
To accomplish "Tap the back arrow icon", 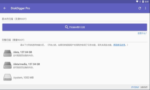I will pyautogui.click(x=5, y=8).
